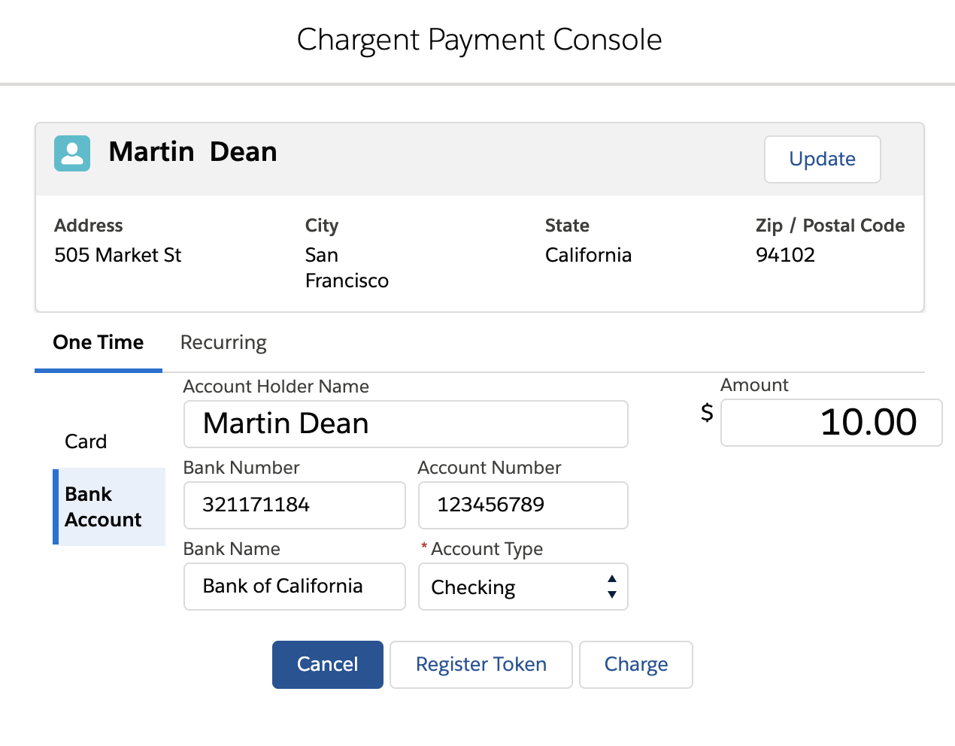Click the stepper up arrow on Account Type

(612, 578)
